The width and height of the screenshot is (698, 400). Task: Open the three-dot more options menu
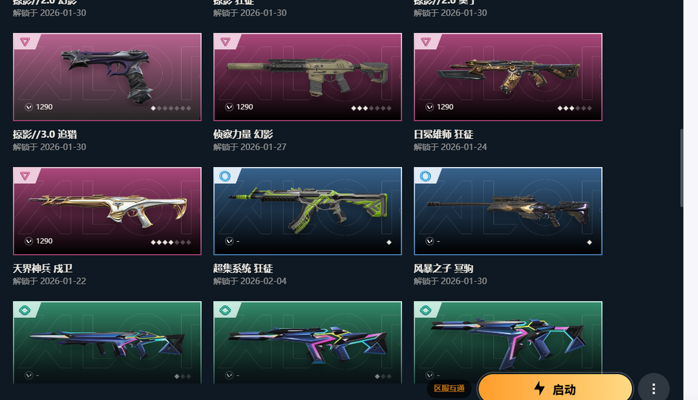[x=653, y=389]
